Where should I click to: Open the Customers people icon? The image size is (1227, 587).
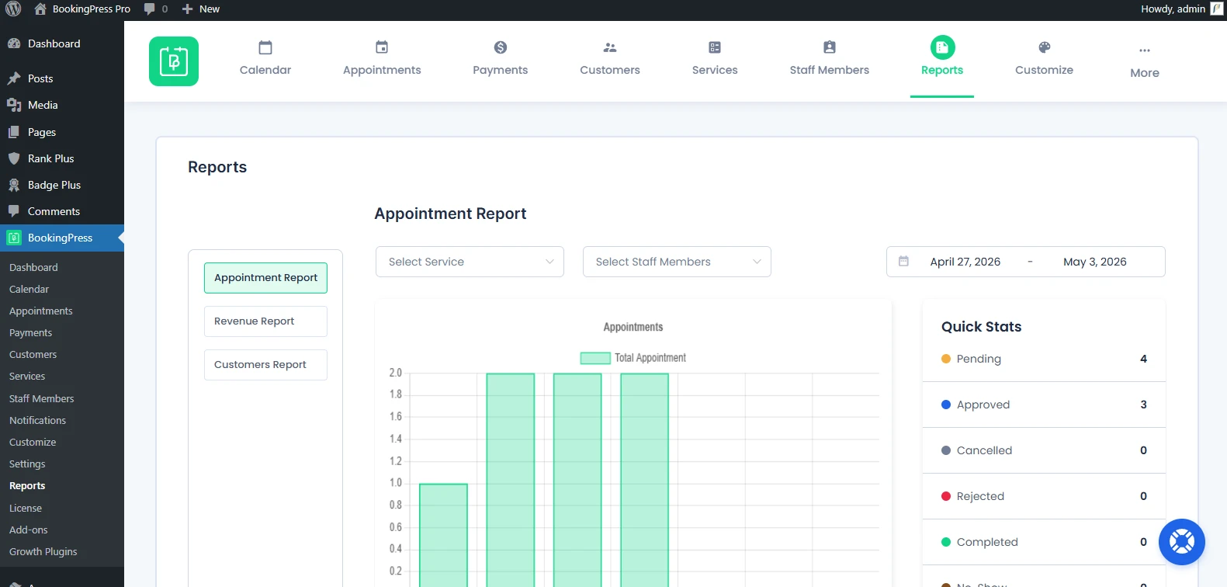(610, 47)
